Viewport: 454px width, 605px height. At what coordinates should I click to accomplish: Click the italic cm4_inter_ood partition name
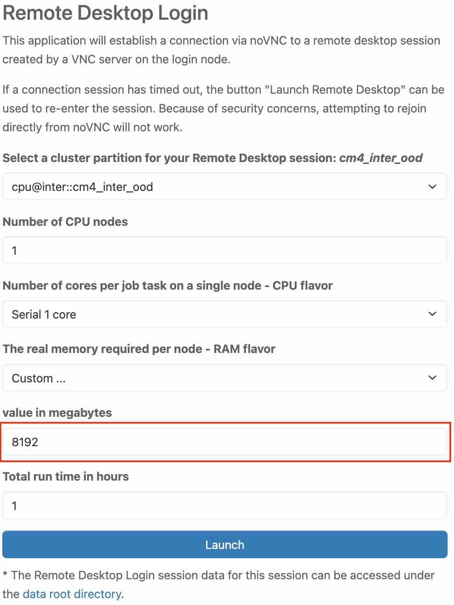(381, 158)
